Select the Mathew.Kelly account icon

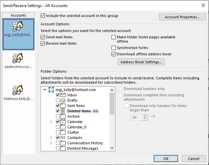click(x=17, y=91)
